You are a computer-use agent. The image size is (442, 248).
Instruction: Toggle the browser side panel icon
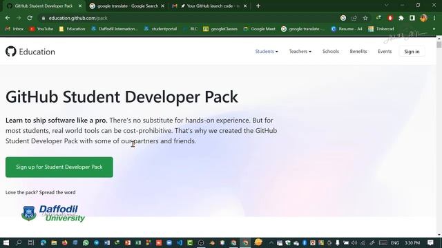pos(412,18)
